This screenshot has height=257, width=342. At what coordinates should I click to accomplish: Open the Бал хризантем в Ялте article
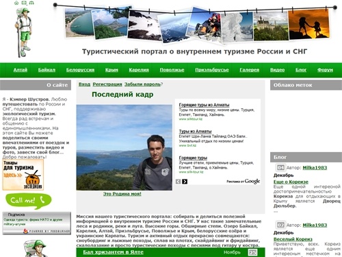(x=114, y=252)
